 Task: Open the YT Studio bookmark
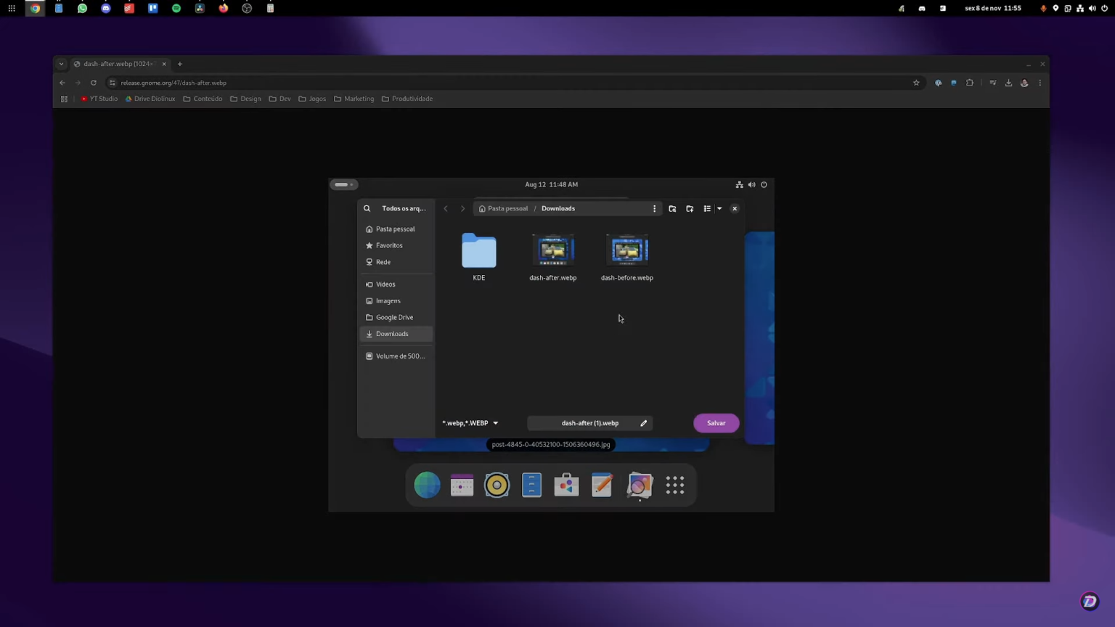[x=100, y=99]
